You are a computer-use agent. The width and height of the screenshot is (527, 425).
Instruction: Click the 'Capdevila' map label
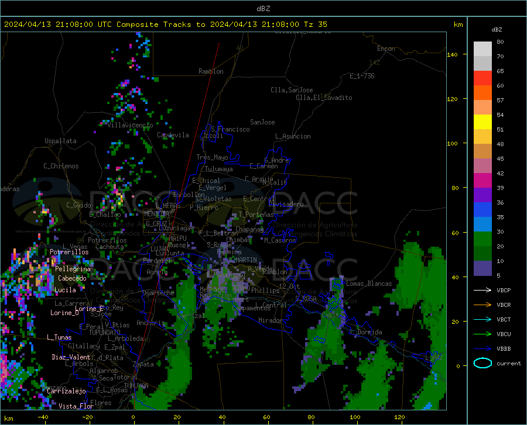point(173,135)
